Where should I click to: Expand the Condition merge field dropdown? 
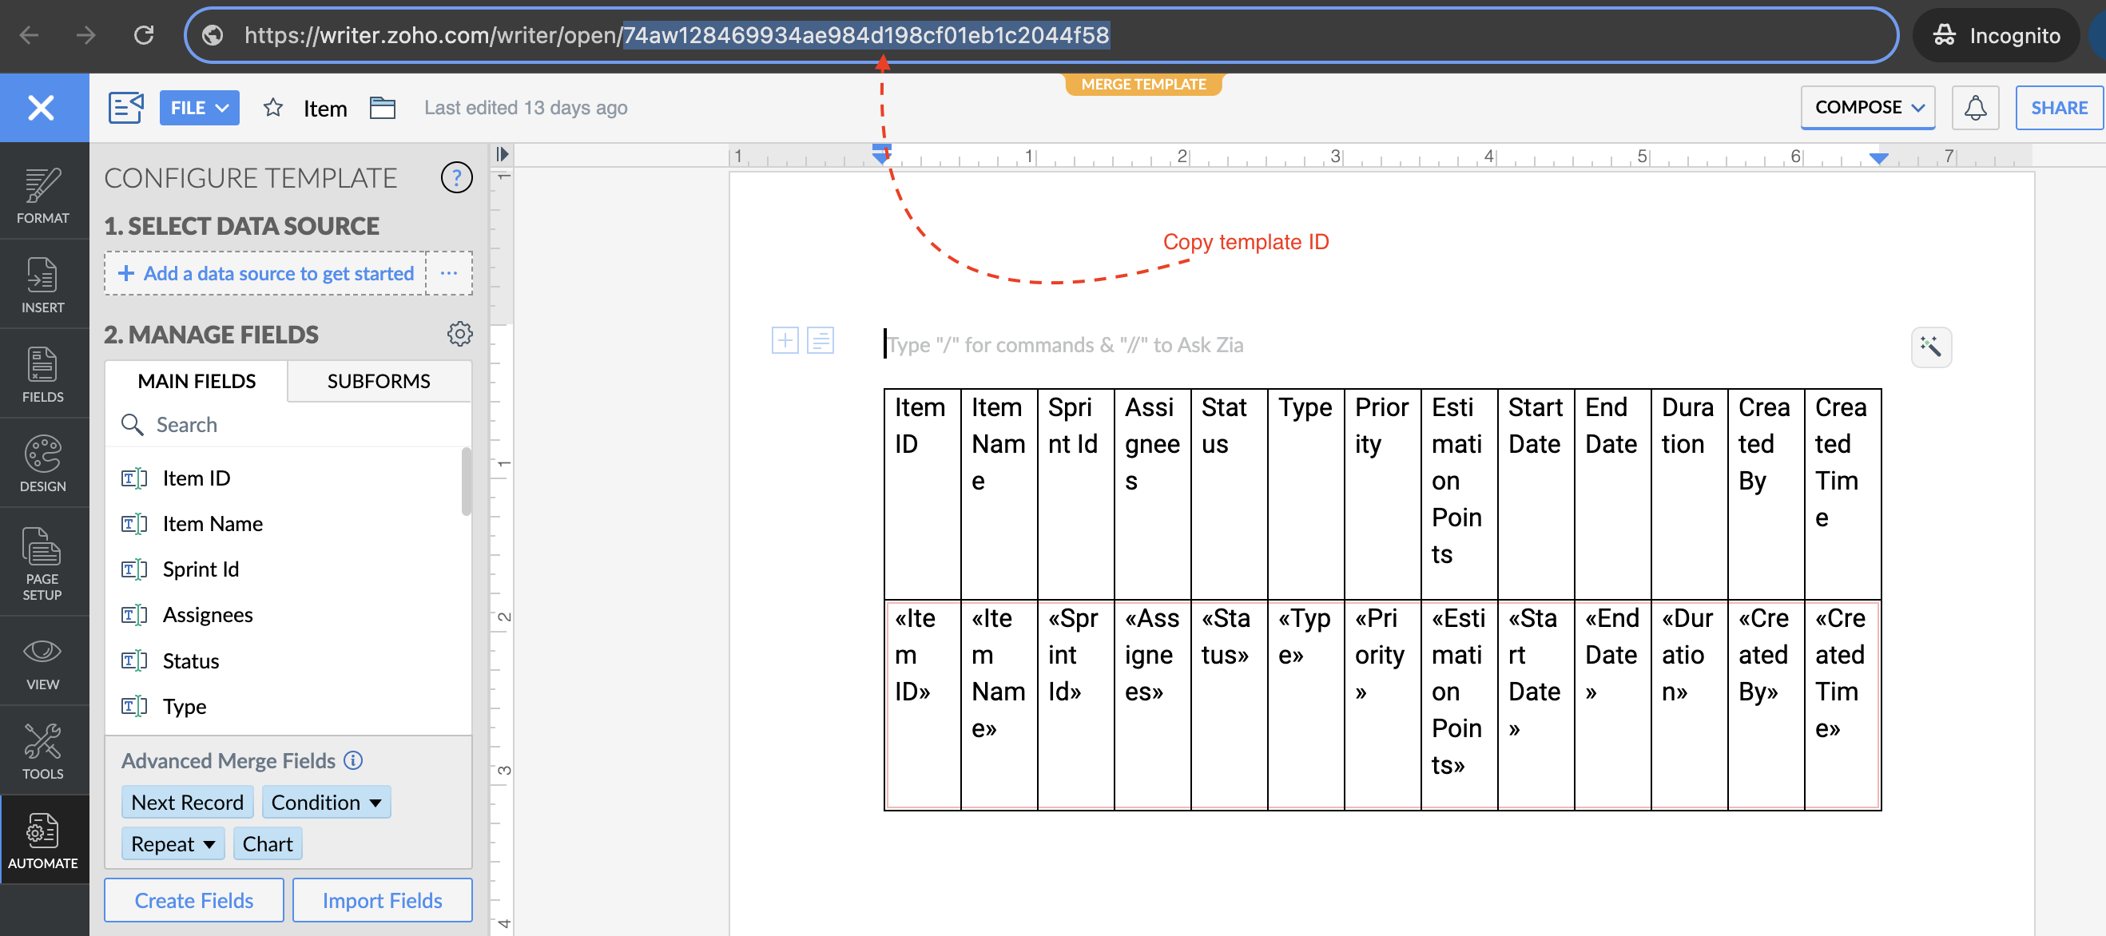tap(326, 802)
